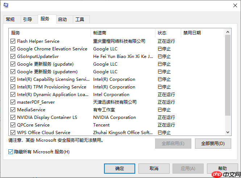Click the service list scroll-down arrow

(228, 132)
